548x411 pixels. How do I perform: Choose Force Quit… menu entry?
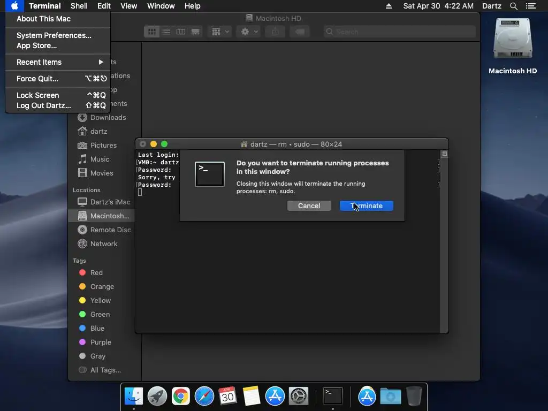[x=58, y=79]
